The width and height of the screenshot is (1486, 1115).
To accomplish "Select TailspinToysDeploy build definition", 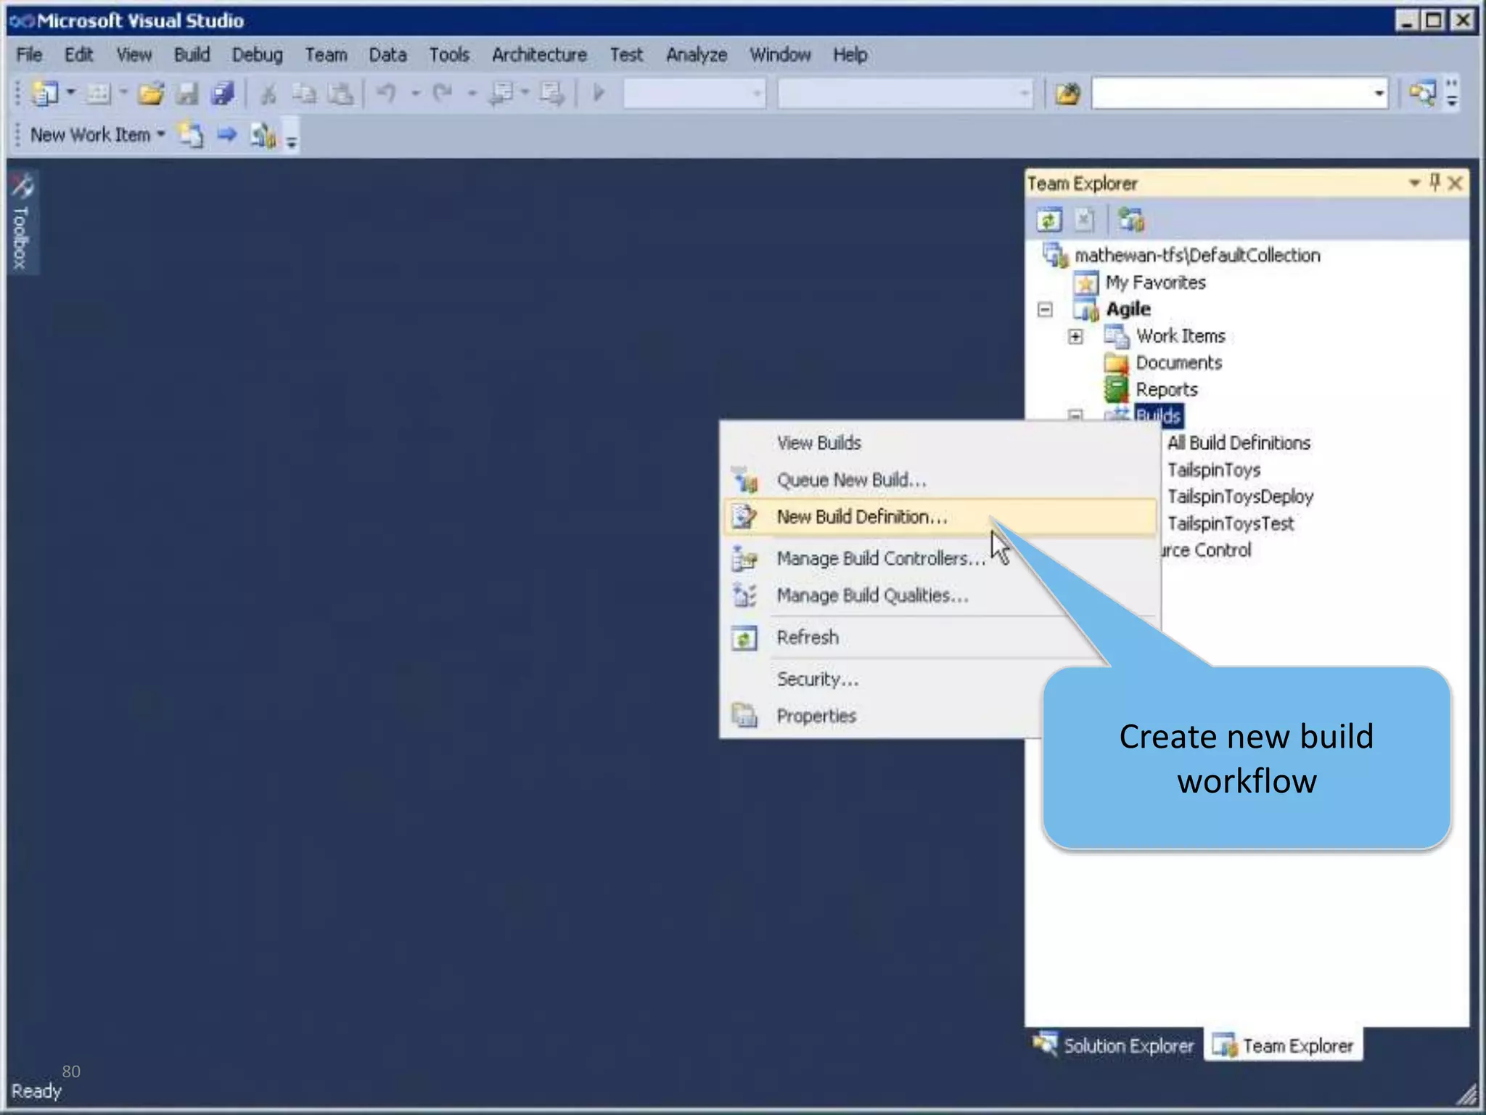I will [x=1240, y=497].
